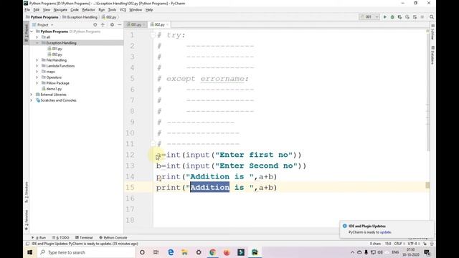459x258 pixels.
Task: Run the 001 configuration with the green play icon
Action: pyautogui.click(x=385, y=17)
